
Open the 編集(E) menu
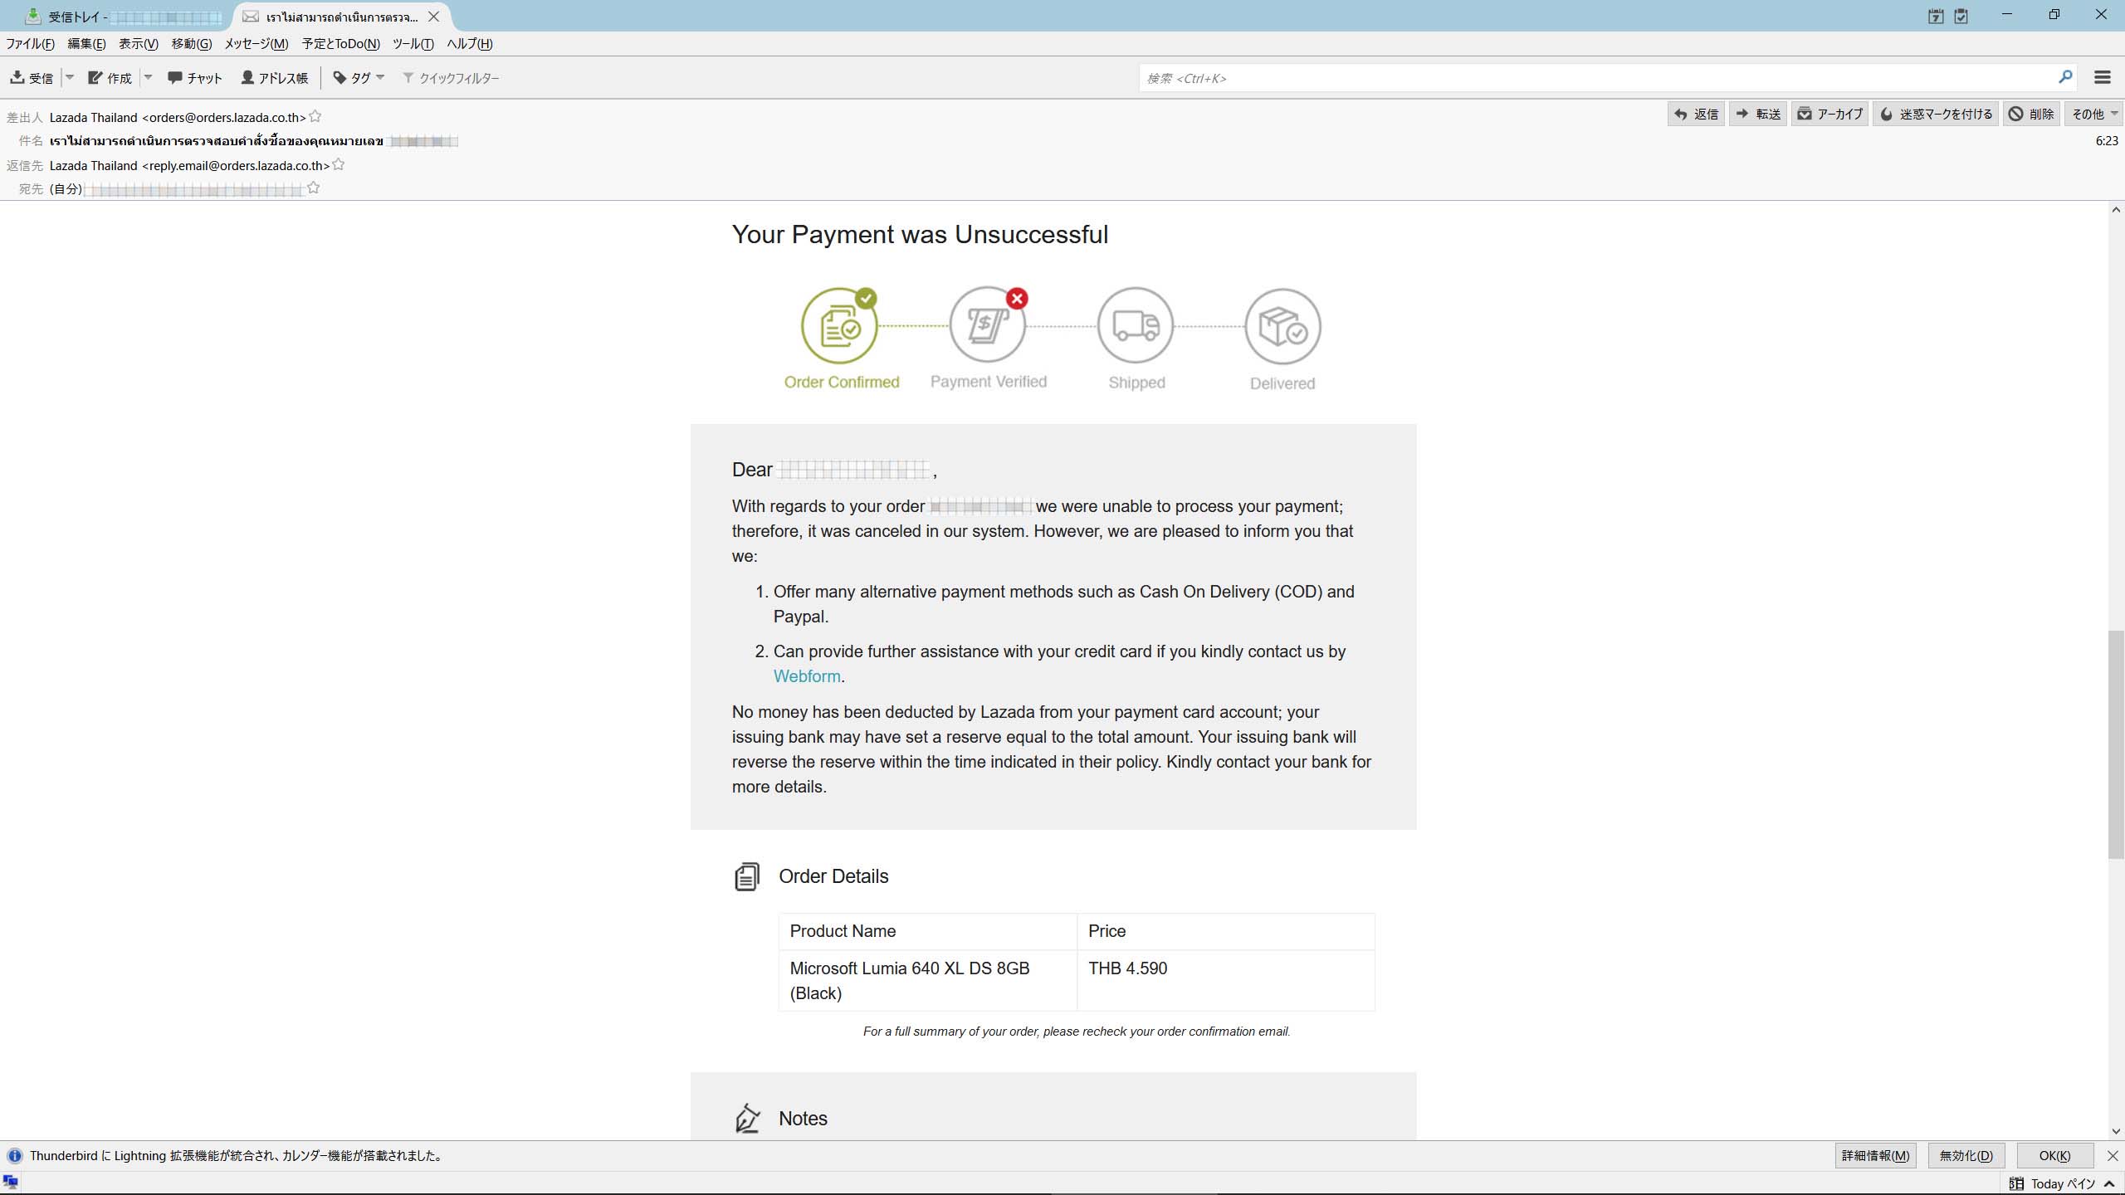[x=86, y=44]
